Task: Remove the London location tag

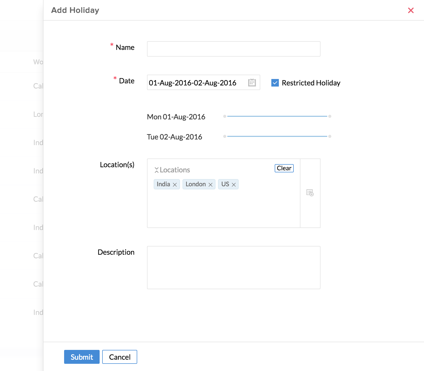Action: coord(210,185)
